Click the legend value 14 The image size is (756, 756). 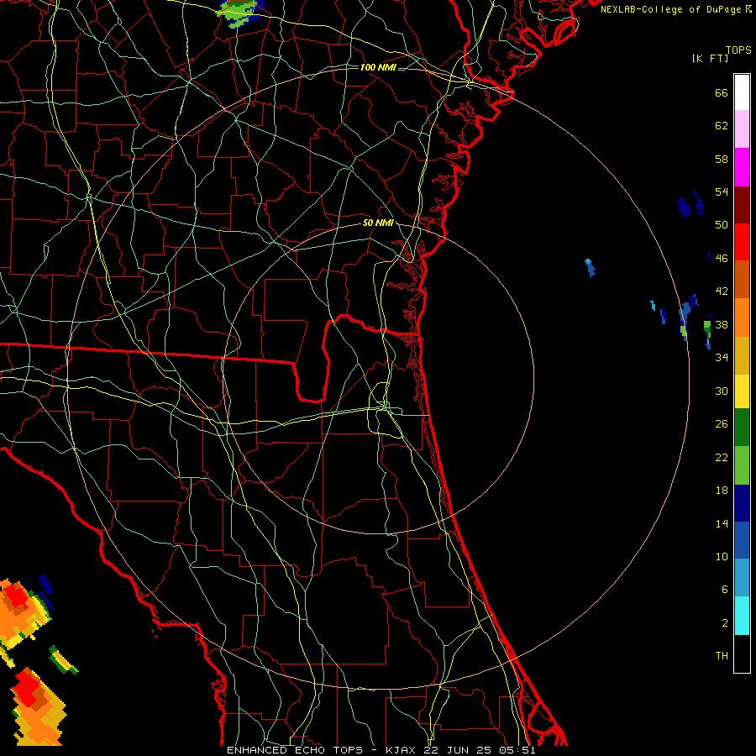click(x=722, y=523)
